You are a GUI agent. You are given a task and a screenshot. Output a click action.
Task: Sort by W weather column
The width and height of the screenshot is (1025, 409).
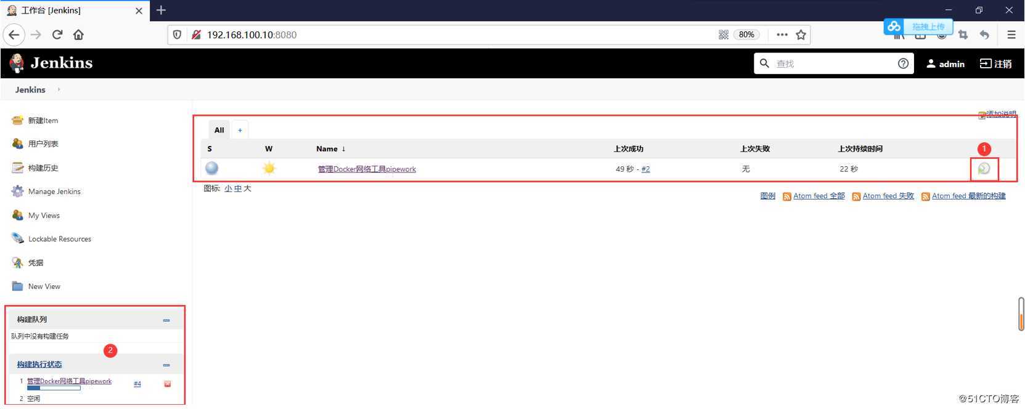(269, 148)
